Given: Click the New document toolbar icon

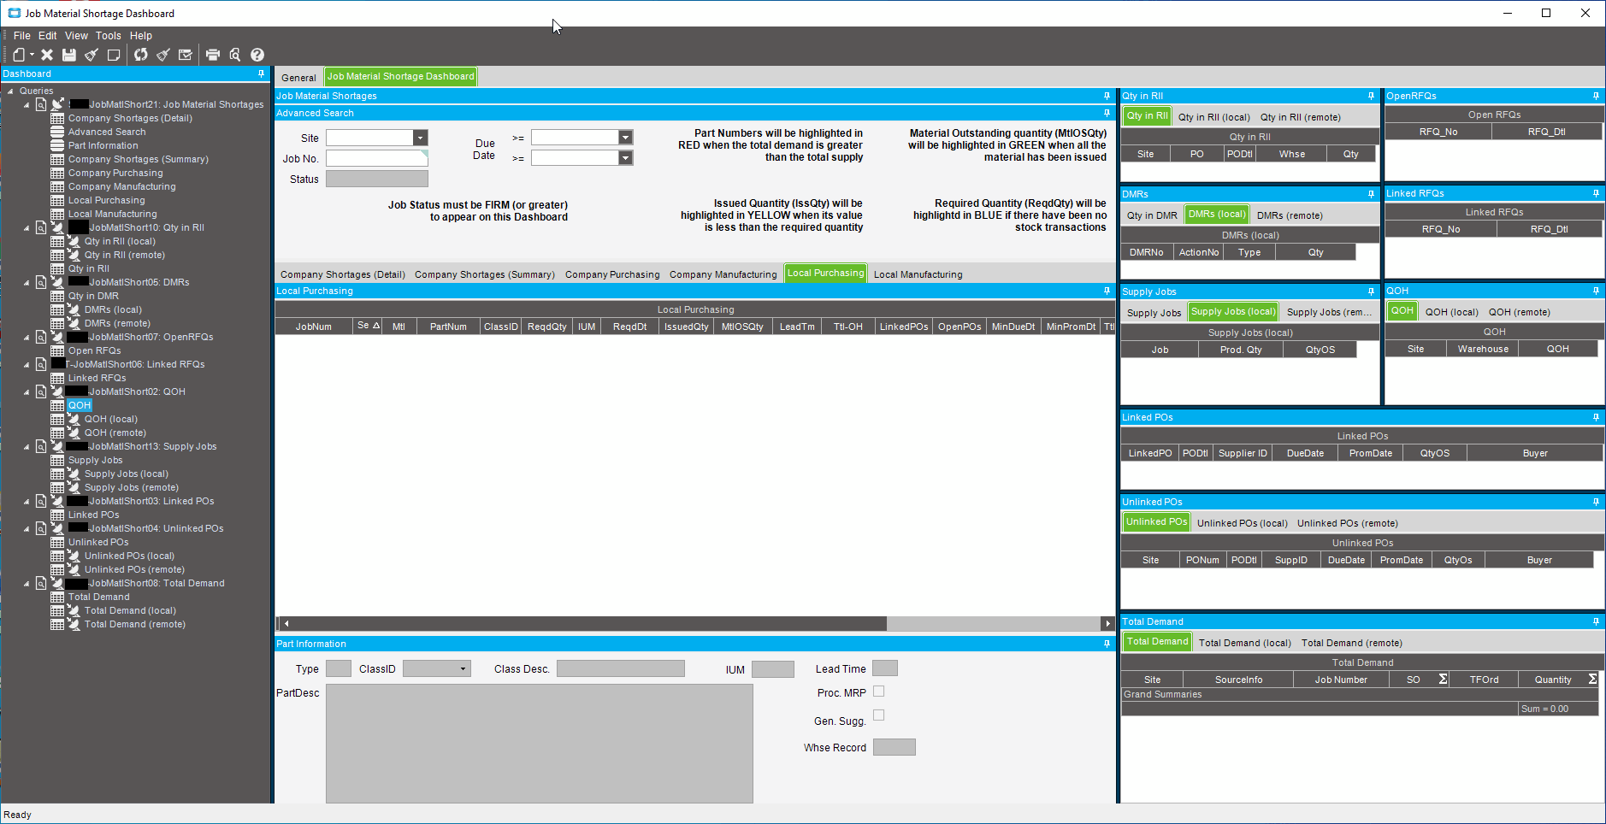Looking at the screenshot, I should tap(19, 55).
